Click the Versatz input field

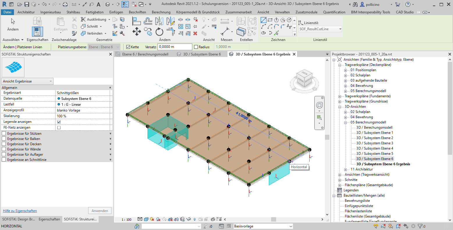click(175, 47)
